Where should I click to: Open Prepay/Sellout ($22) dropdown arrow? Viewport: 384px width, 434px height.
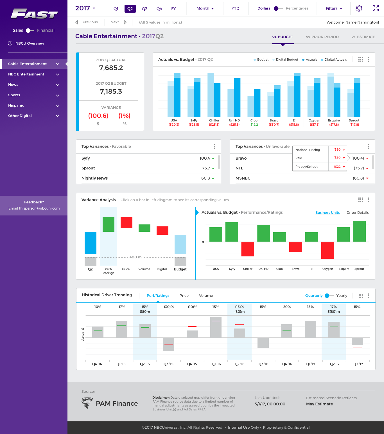pyautogui.click(x=344, y=167)
